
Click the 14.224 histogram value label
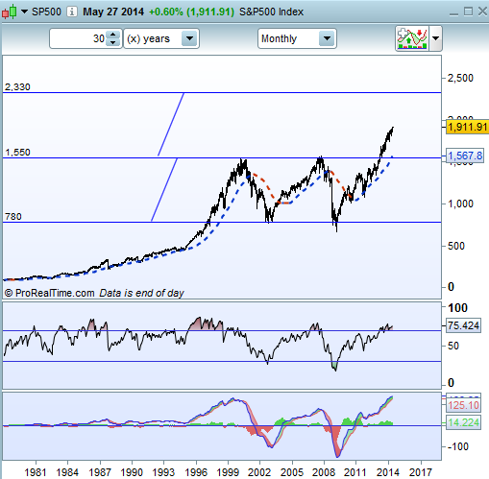click(463, 422)
